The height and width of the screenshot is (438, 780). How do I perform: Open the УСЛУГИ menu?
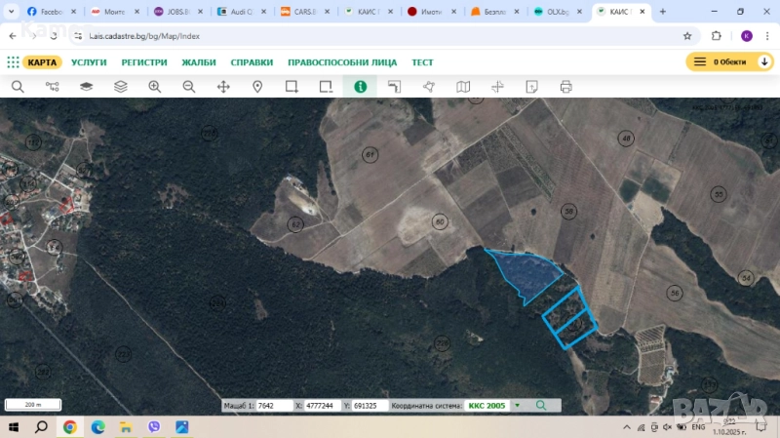[x=89, y=61]
